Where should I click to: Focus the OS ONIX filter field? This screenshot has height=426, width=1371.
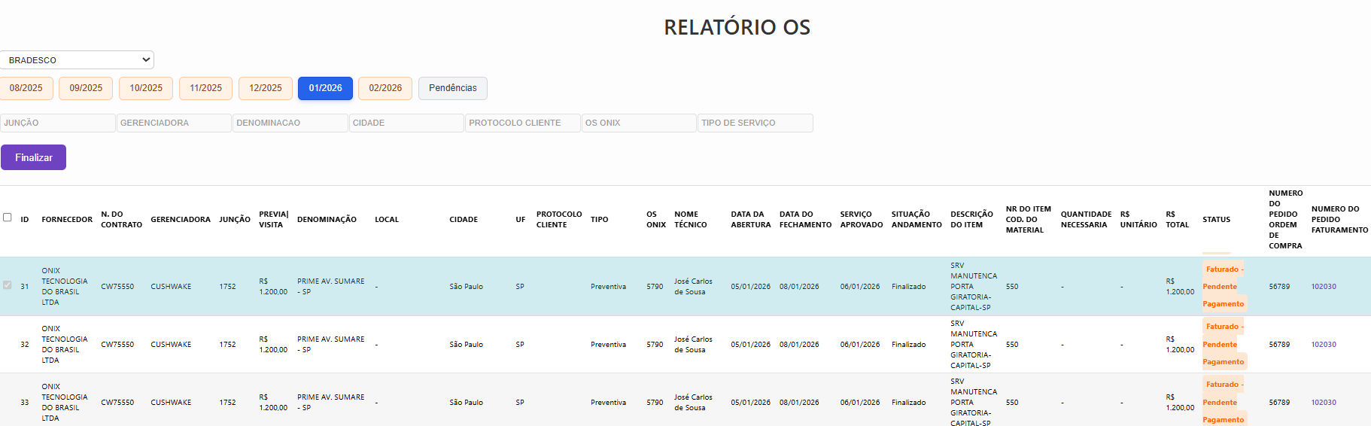tap(639, 123)
